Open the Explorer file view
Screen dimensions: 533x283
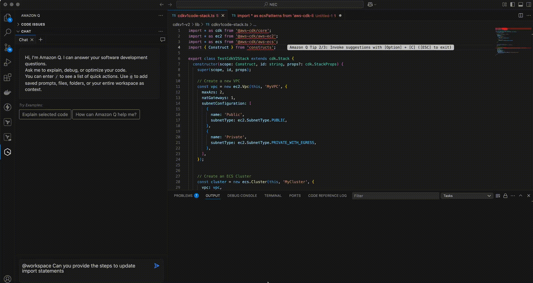(7, 17)
